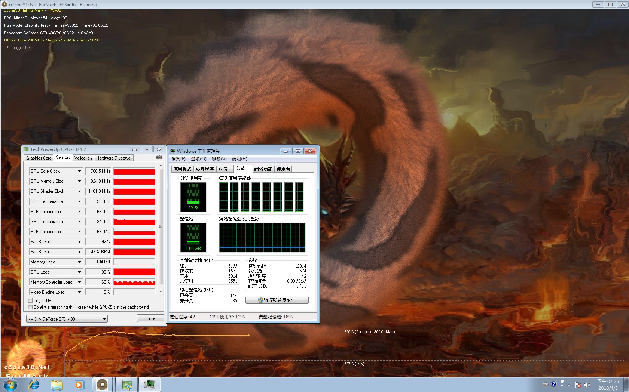
Task: Expand GPU Shader Clock sensor dropdown
Action: tap(79, 191)
